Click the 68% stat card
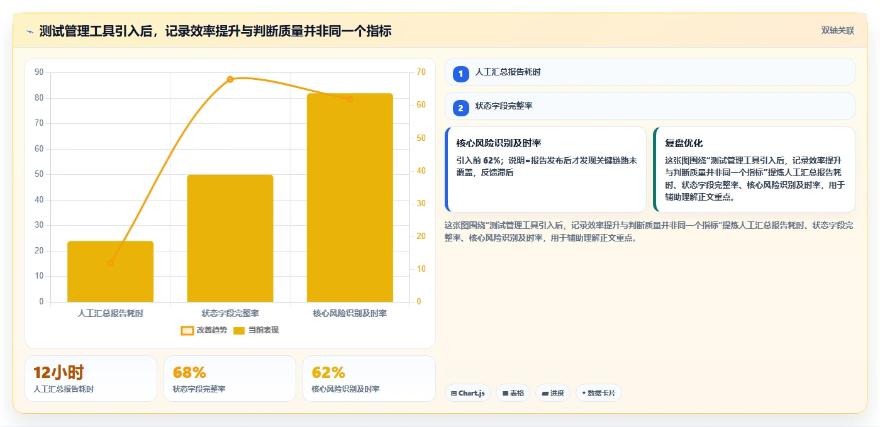Image resolution: width=880 pixels, height=427 pixels. tap(230, 379)
